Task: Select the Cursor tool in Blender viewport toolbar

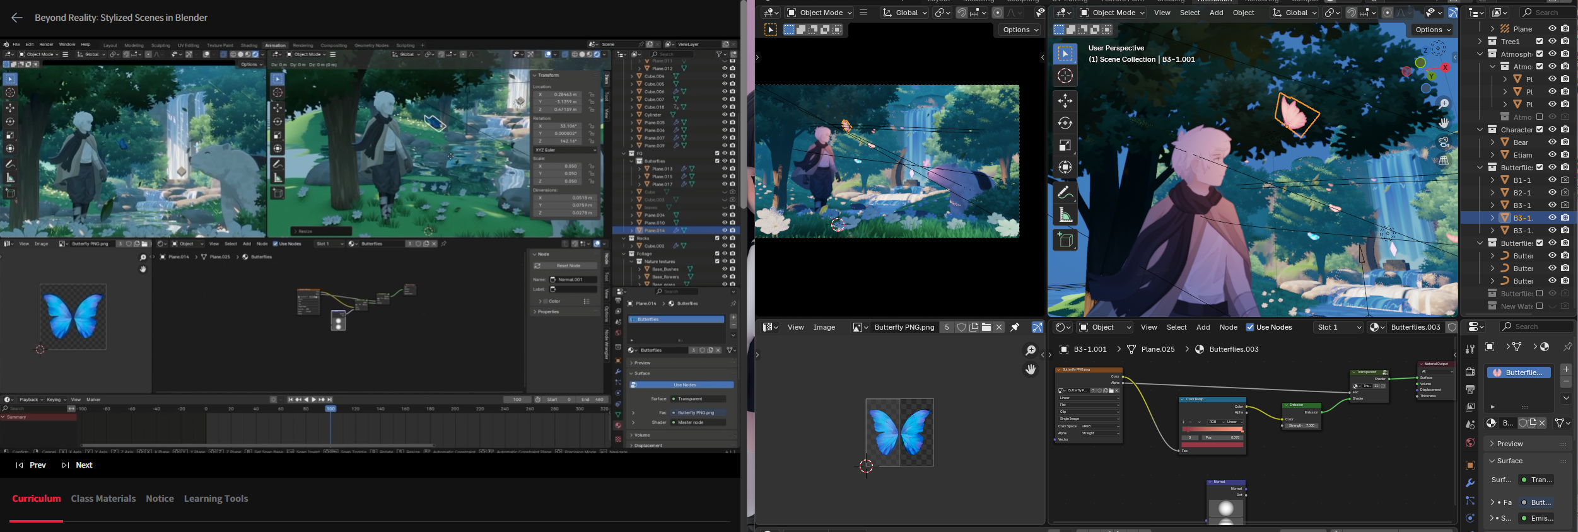Action: tap(1065, 76)
